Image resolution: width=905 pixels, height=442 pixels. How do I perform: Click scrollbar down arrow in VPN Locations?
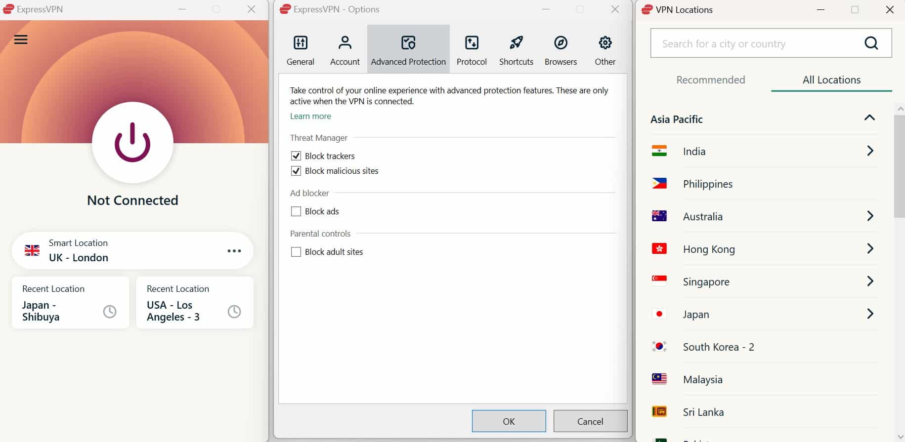pos(900,437)
